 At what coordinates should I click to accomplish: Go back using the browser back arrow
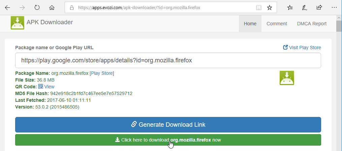click(7, 8)
